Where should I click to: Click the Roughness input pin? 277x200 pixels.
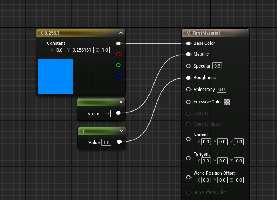189,78
